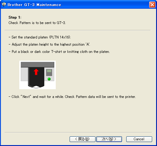Close the Brother GT-3 Maintenance window
This screenshot has height=146, width=157.
tap(152, 5)
